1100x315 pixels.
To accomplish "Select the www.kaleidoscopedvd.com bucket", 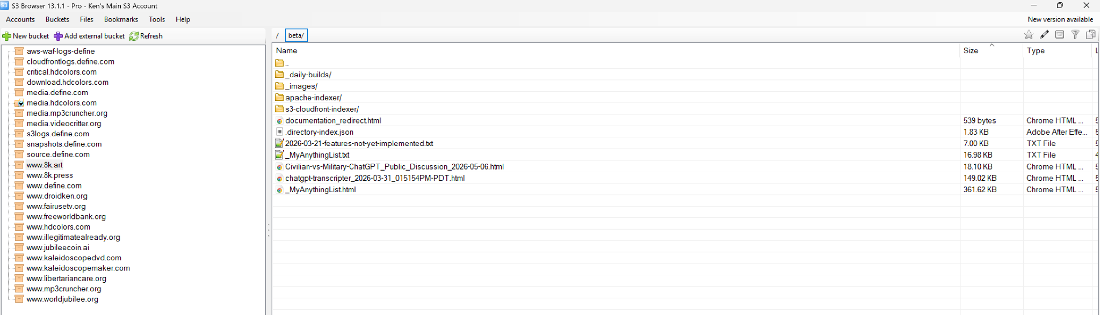I will pos(74,258).
